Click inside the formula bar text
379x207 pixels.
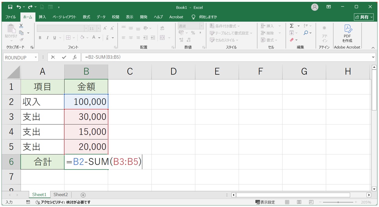pos(103,57)
